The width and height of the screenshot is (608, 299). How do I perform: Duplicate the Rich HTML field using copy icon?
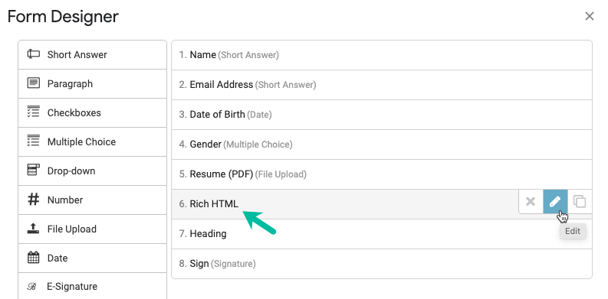click(x=580, y=202)
